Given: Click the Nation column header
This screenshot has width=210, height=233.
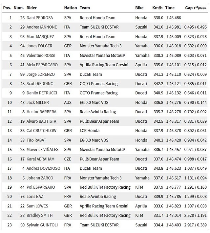Looking at the screenshot, I should pyautogui.click(x=71, y=8).
